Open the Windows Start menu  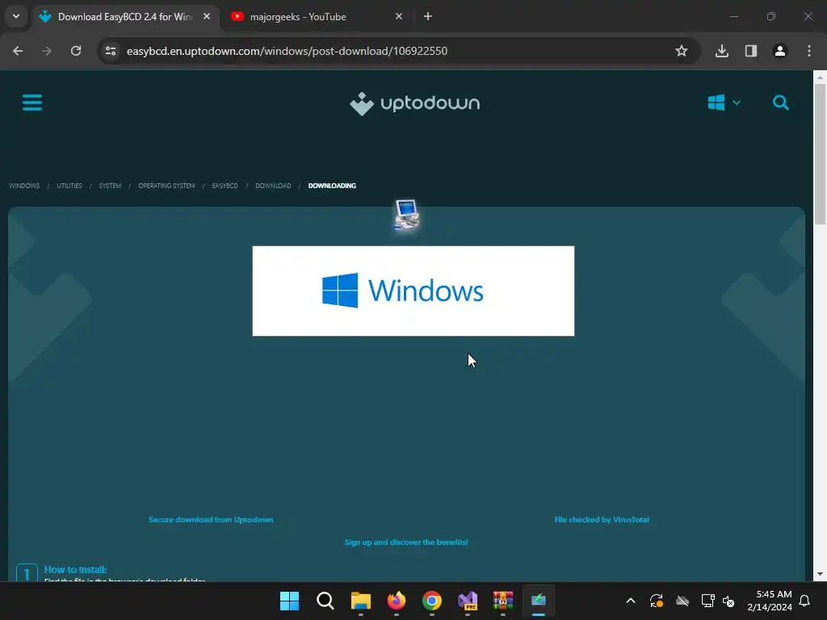[290, 601]
